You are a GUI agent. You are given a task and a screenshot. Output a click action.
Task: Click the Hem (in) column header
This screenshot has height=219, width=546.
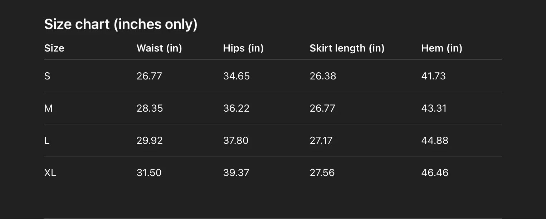442,48
